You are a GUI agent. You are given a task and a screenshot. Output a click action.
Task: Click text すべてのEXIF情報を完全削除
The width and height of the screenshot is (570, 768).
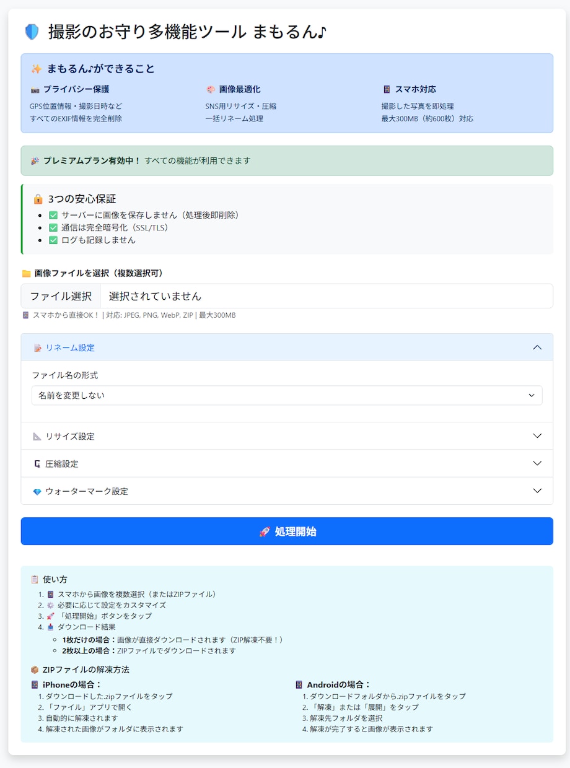point(76,119)
